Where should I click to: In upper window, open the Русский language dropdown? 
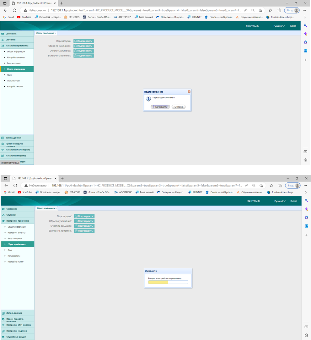coord(279,26)
